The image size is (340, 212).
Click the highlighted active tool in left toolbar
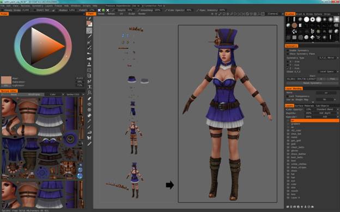tap(89, 30)
